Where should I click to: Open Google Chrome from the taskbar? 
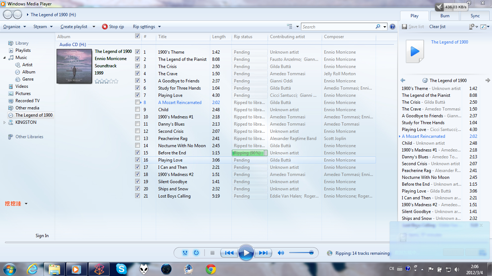tap(211, 269)
